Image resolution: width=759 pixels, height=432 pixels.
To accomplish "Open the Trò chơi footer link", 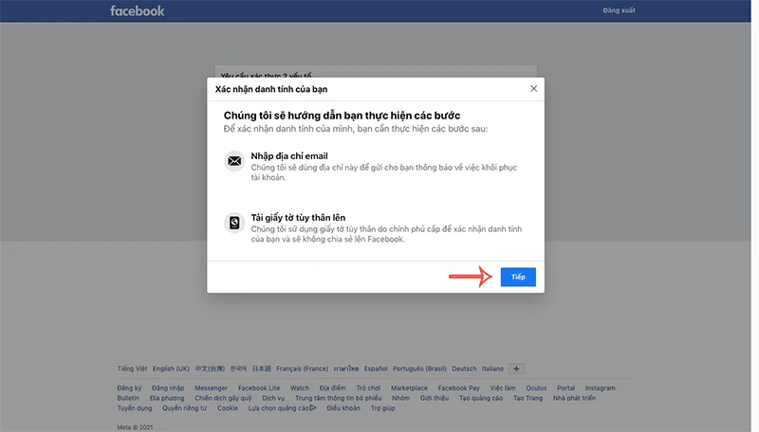I will click(x=368, y=388).
